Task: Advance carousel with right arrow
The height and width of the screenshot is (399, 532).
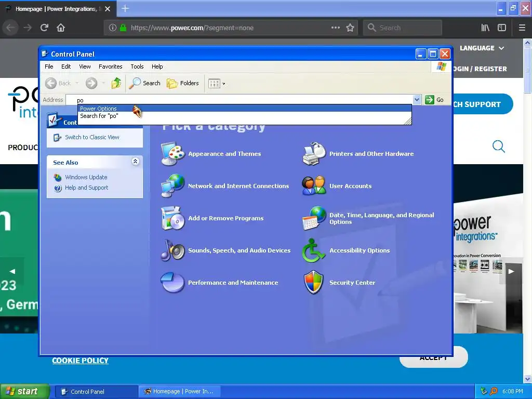Action: (x=511, y=271)
